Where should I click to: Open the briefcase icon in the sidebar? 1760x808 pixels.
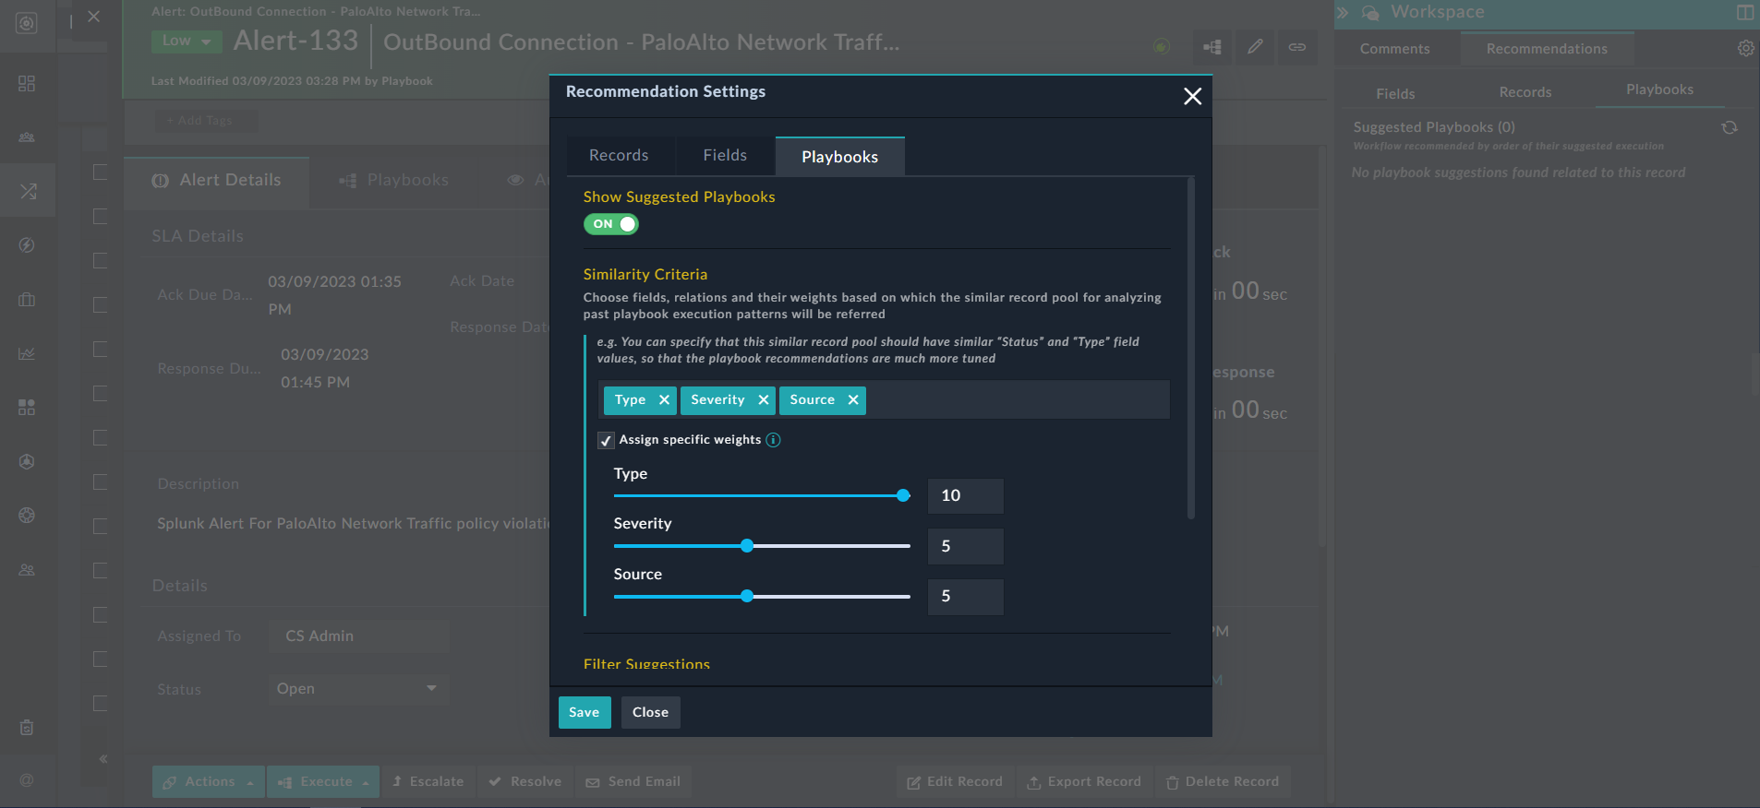tap(27, 299)
